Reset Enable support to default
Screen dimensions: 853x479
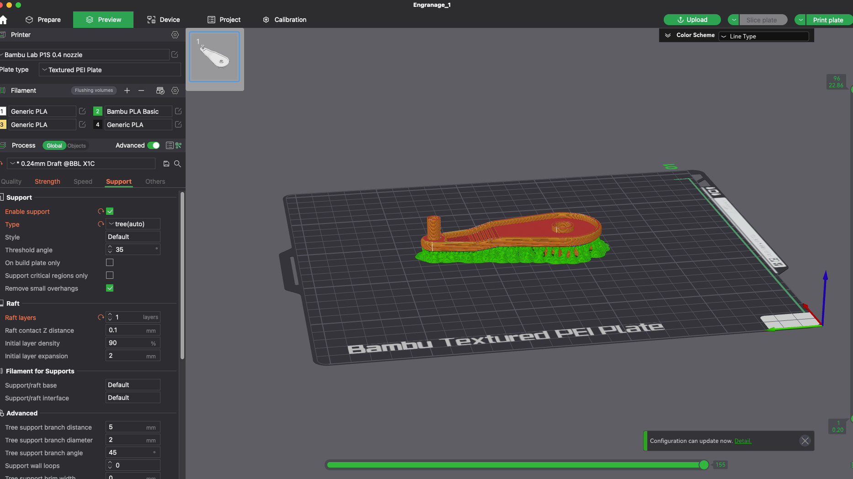click(x=101, y=211)
